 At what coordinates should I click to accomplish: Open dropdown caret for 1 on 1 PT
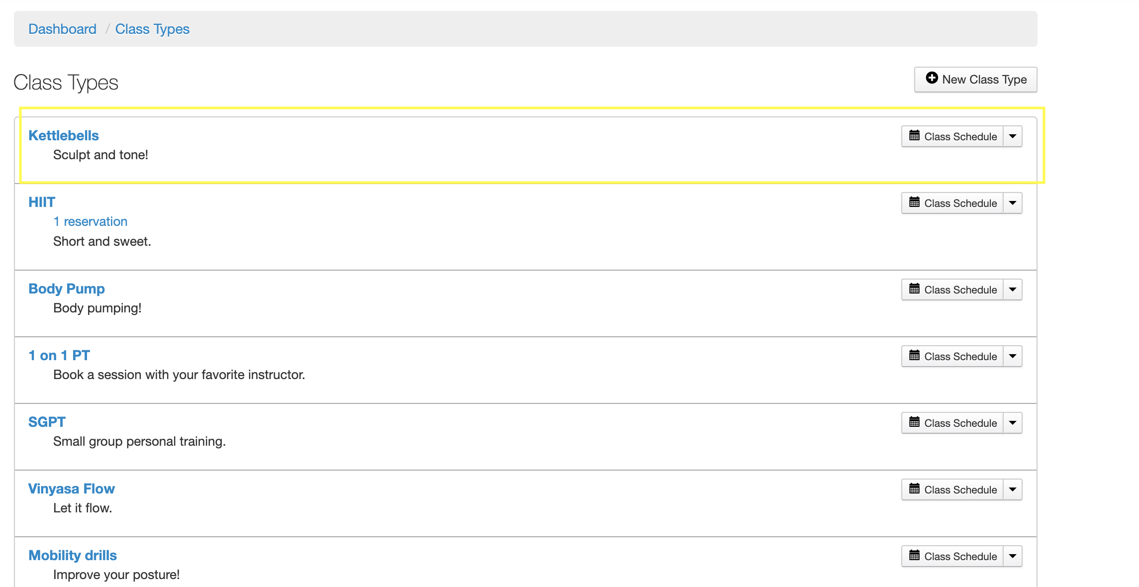coord(1013,356)
